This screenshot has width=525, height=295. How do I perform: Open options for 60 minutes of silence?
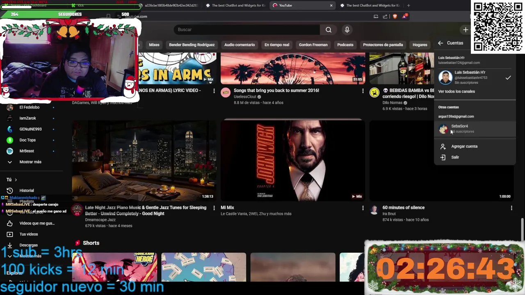pyautogui.click(x=511, y=208)
